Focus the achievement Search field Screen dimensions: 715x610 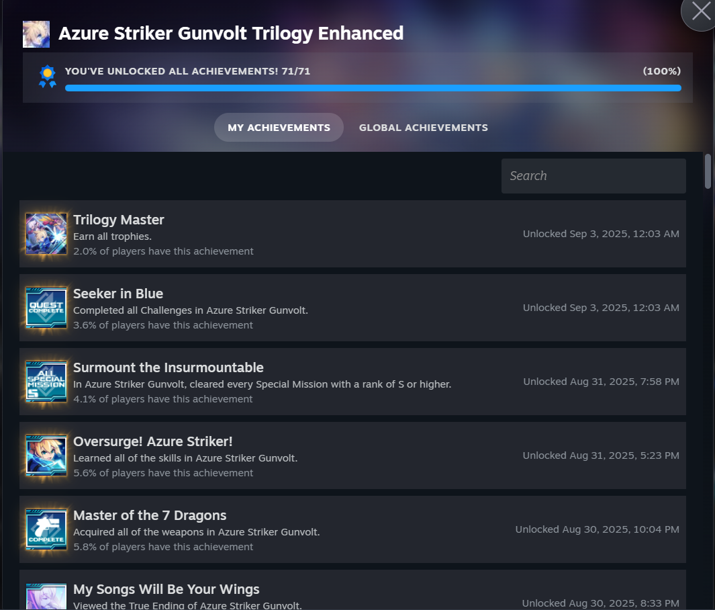[593, 175]
